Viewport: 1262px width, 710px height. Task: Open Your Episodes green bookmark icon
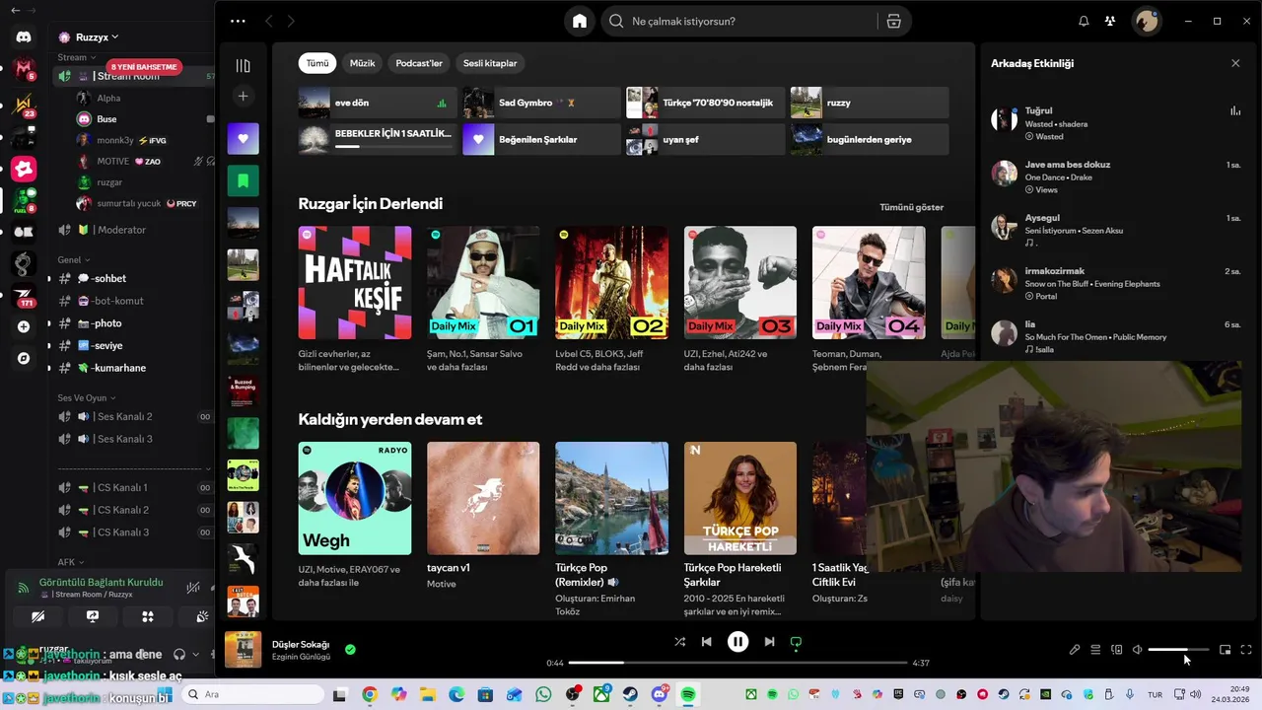(243, 180)
